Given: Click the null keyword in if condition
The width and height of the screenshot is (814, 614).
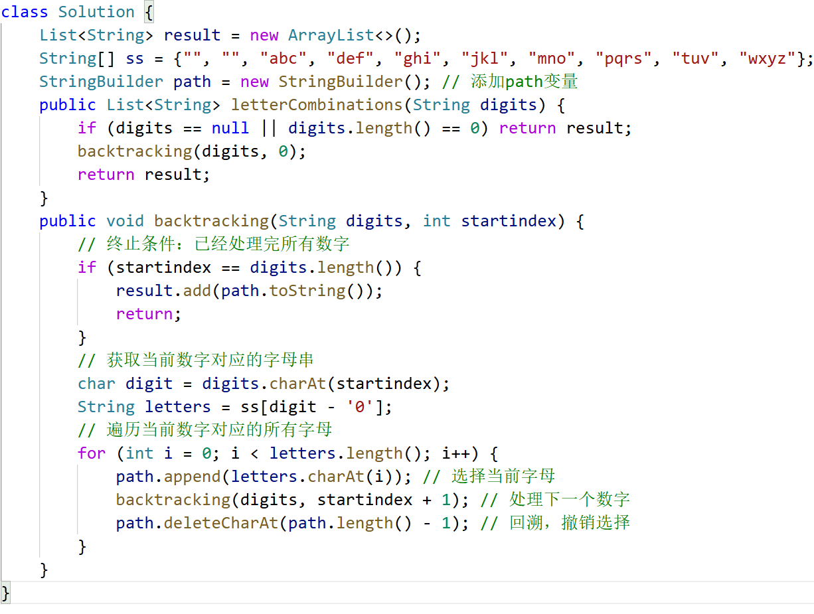Looking at the screenshot, I should tap(230, 128).
